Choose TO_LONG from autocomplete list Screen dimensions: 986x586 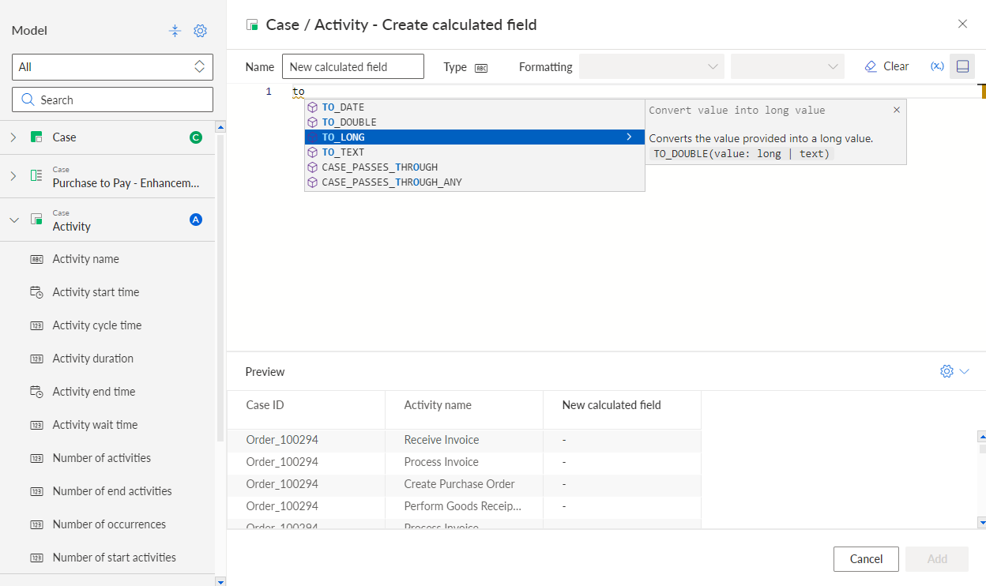click(x=475, y=137)
